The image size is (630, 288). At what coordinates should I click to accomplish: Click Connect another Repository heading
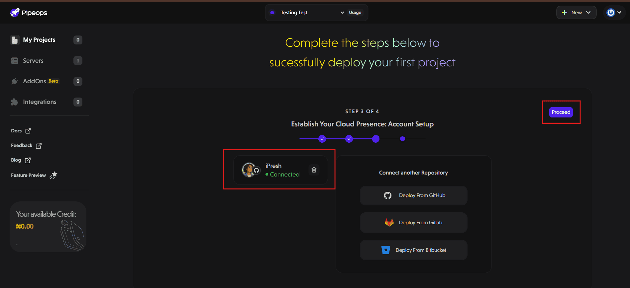pos(413,173)
